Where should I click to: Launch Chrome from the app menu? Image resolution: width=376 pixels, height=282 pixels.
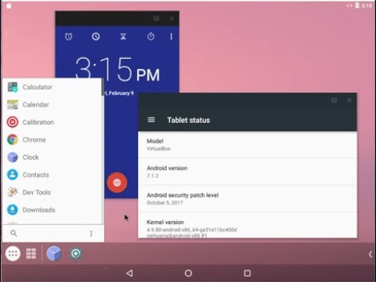point(52,139)
